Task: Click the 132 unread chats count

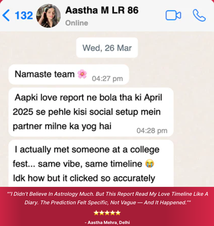Action: point(24,15)
